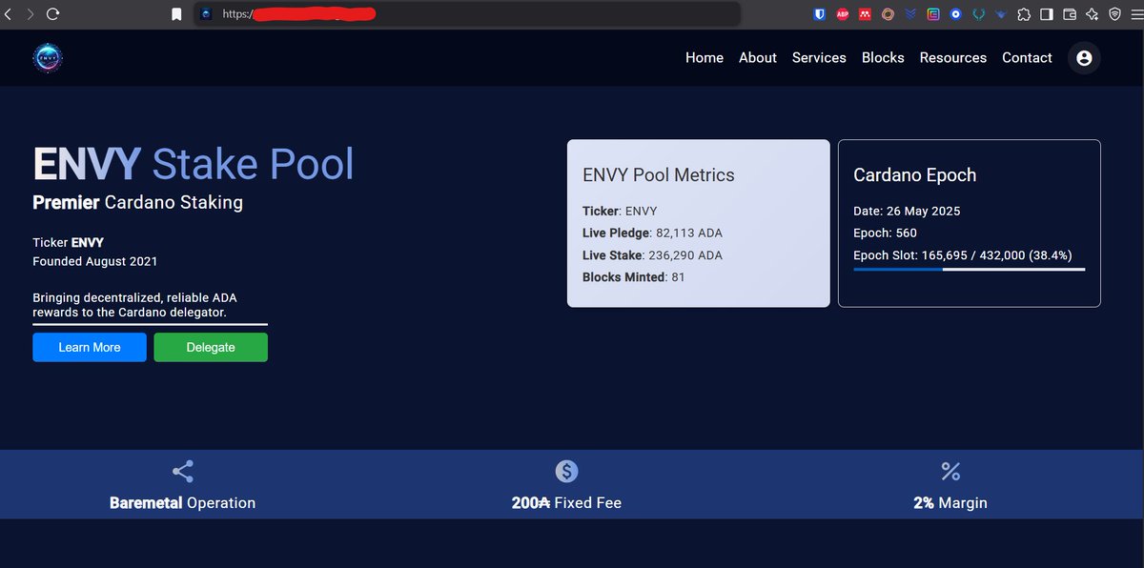Open the Adblock Plus ABP extension
The height and width of the screenshot is (568, 1144).
coord(843,14)
